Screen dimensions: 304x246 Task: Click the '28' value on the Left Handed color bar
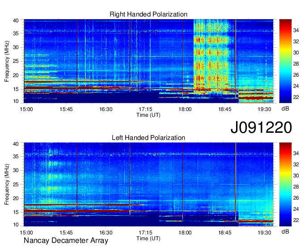[296, 187]
